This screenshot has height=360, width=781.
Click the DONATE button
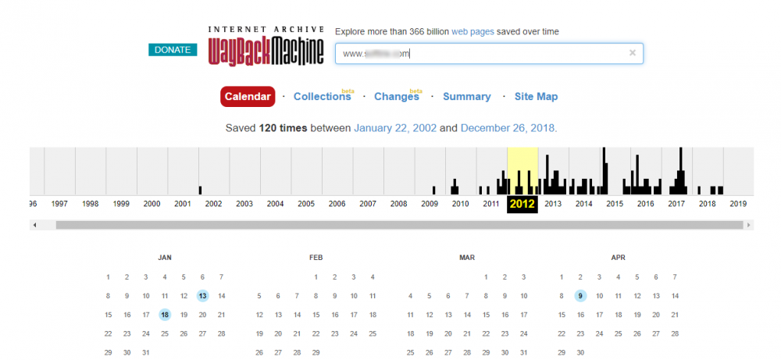(x=173, y=50)
